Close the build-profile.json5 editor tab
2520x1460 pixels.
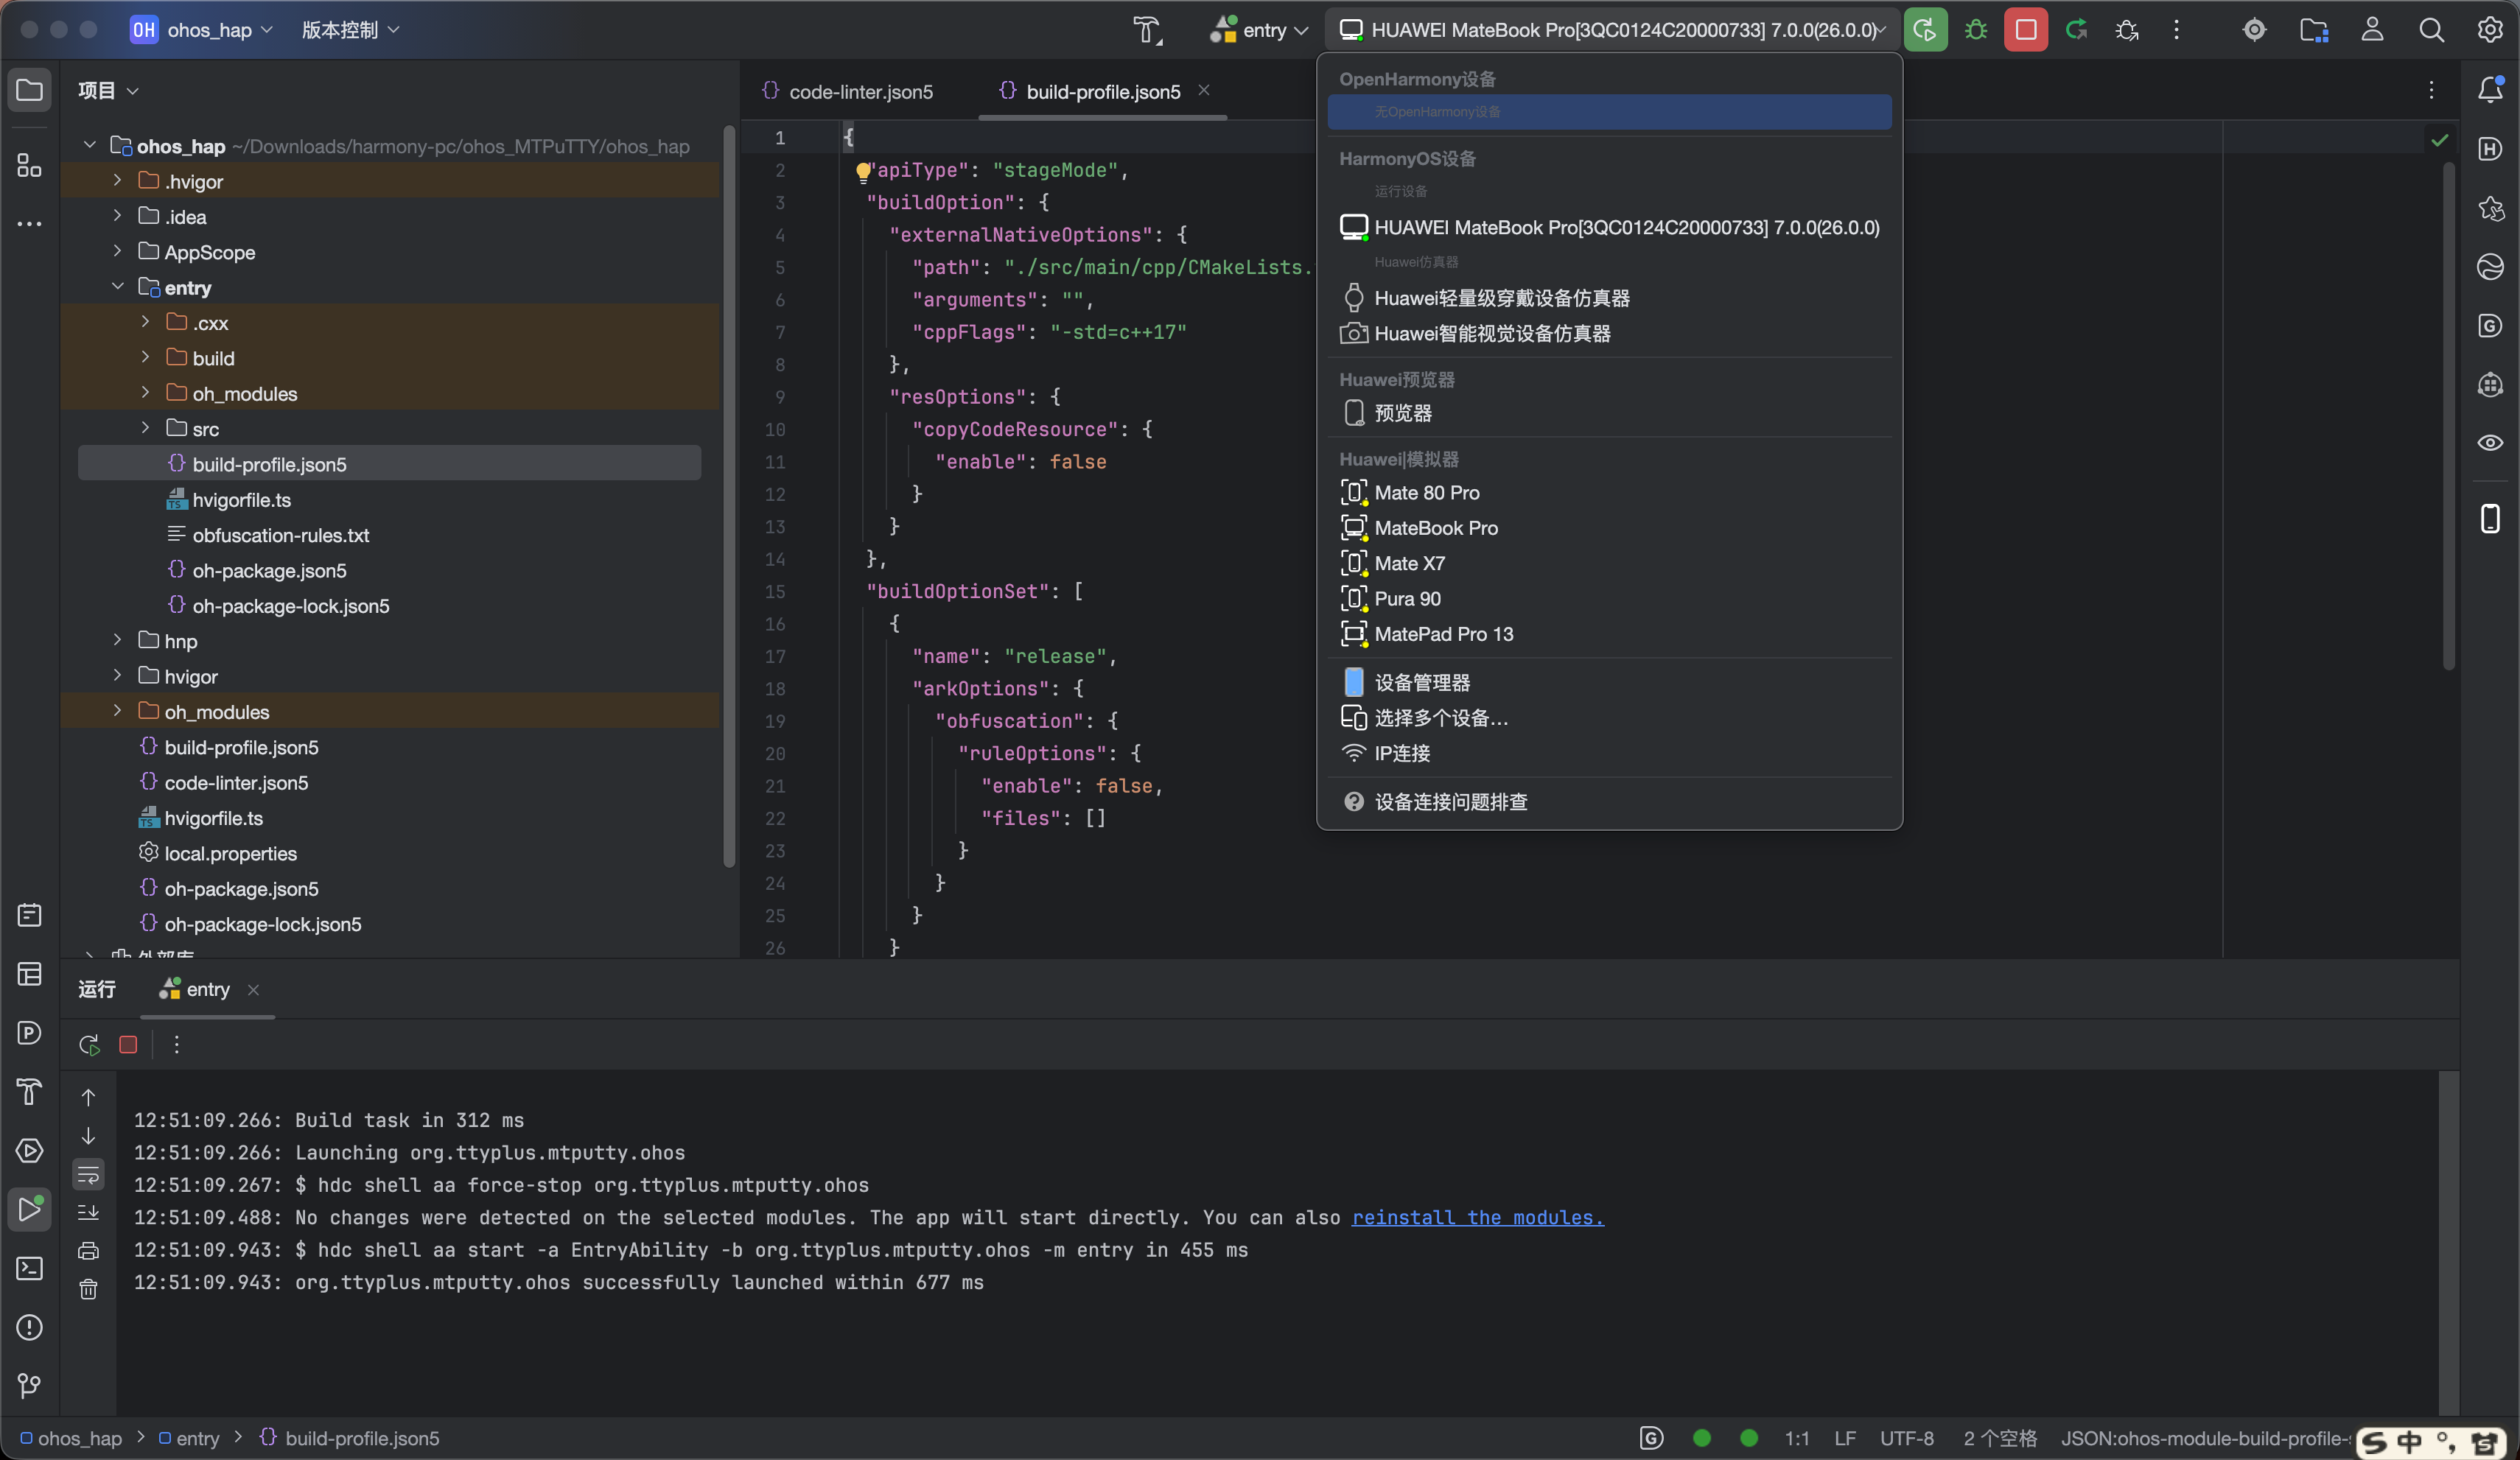[1204, 90]
